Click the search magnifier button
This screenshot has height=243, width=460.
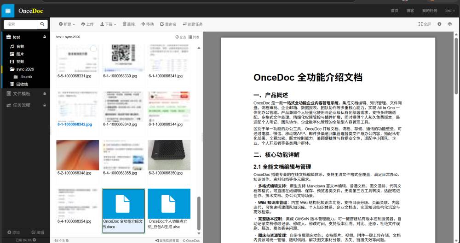pyautogui.click(x=42, y=24)
